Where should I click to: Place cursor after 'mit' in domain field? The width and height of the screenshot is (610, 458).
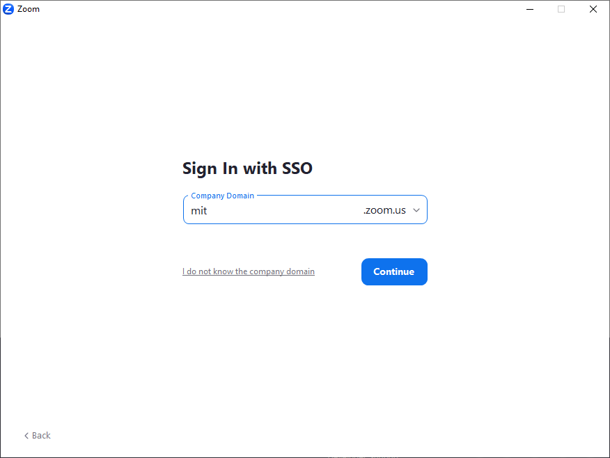pyautogui.click(x=208, y=210)
